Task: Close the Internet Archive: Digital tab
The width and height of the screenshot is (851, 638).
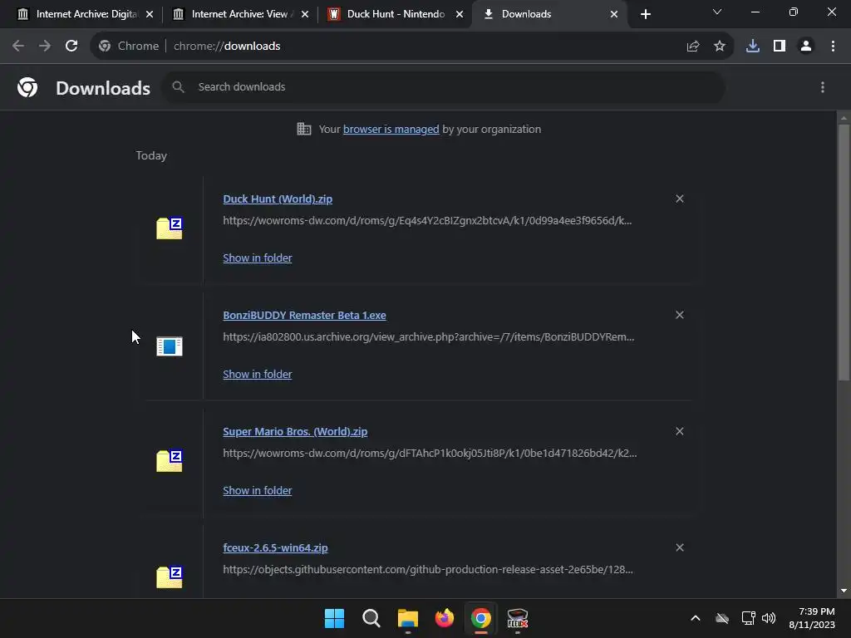Action: click(150, 14)
